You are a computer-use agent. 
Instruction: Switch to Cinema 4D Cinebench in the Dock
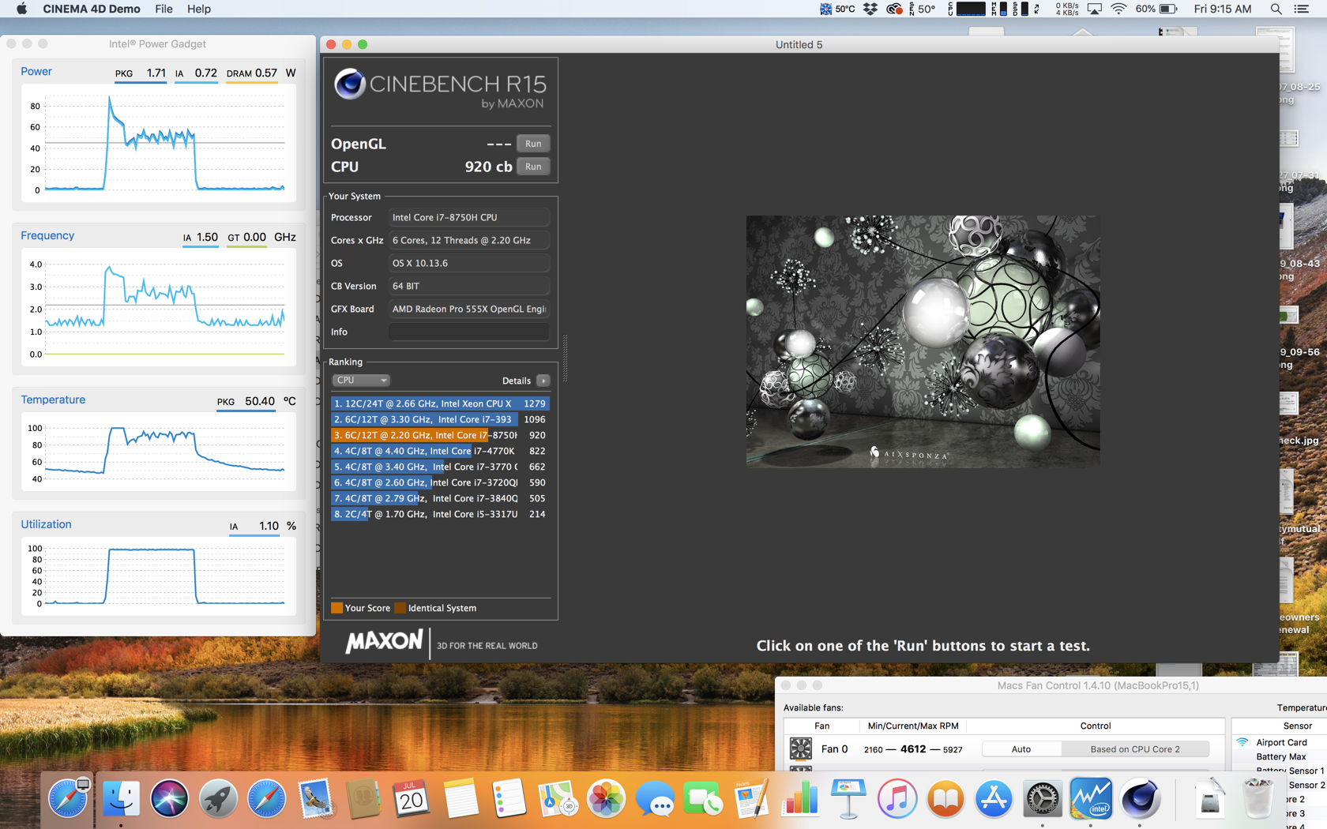(1139, 799)
